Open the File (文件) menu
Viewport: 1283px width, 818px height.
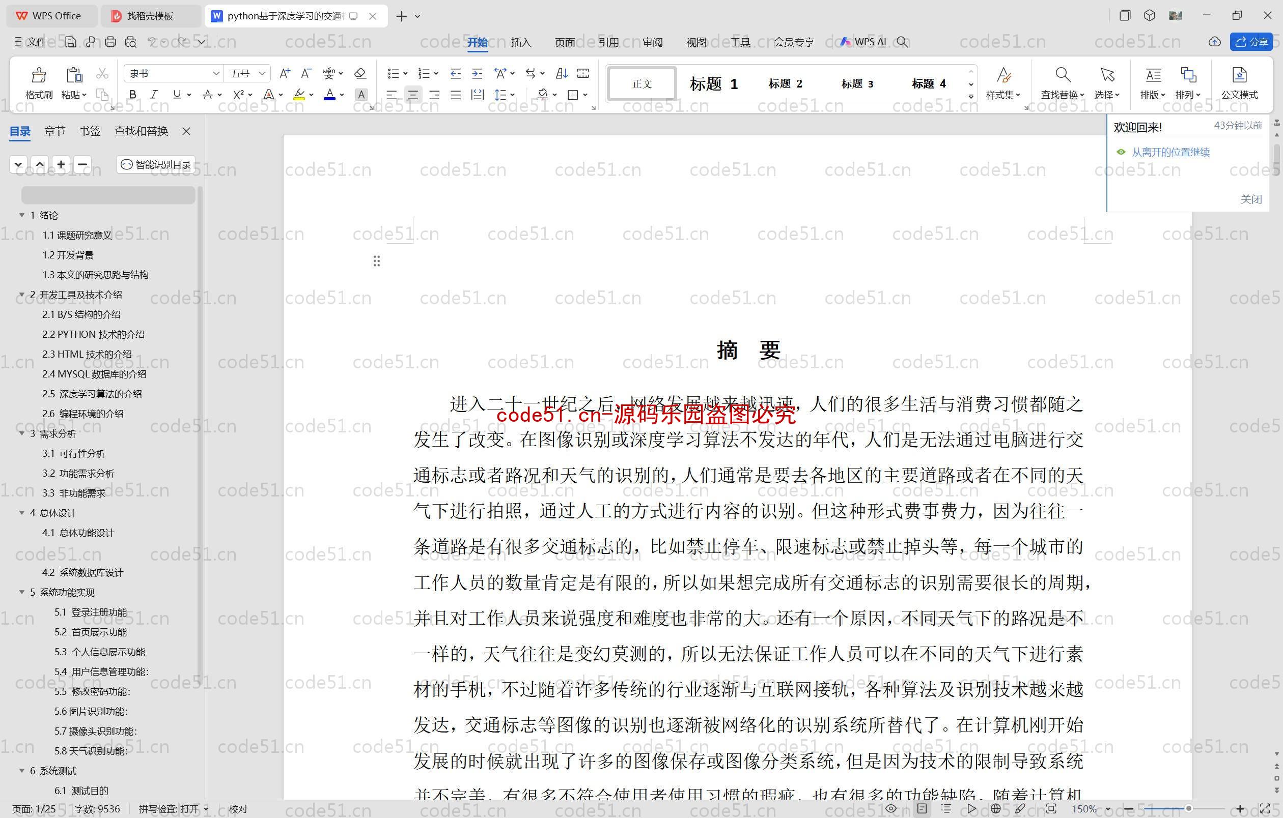(x=31, y=42)
